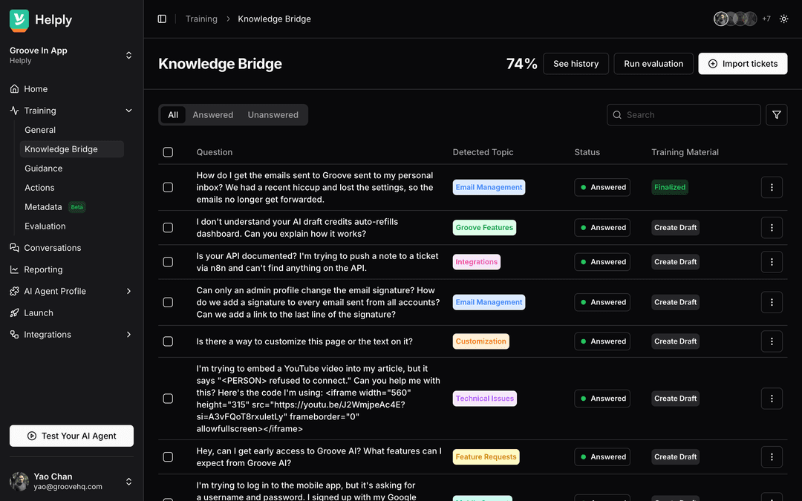
Task: Open row menu for AI draft credits question
Action: (x=772, y=228)
